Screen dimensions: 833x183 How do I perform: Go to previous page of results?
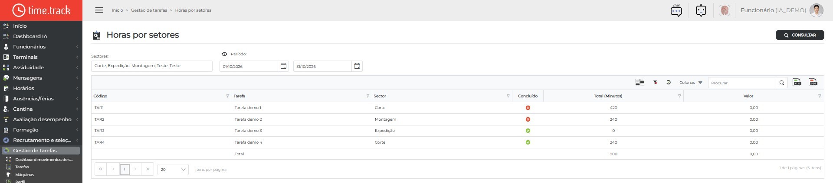[113, 169]
